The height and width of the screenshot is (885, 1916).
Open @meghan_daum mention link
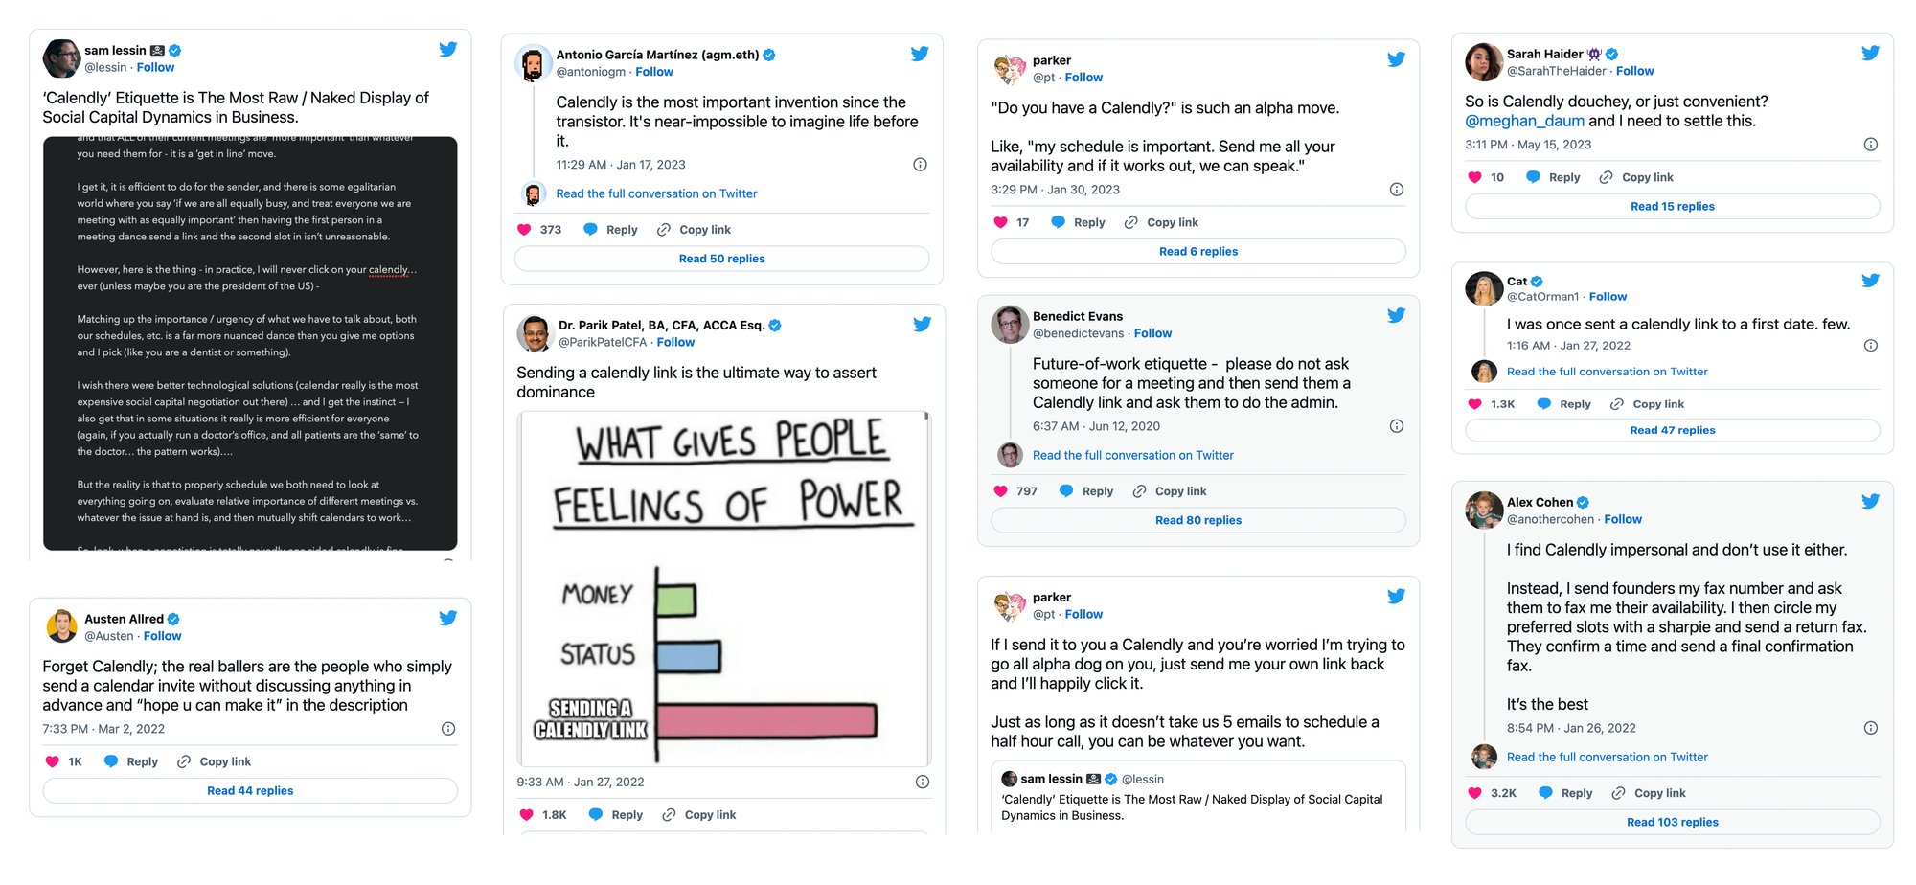point(1524,121)
